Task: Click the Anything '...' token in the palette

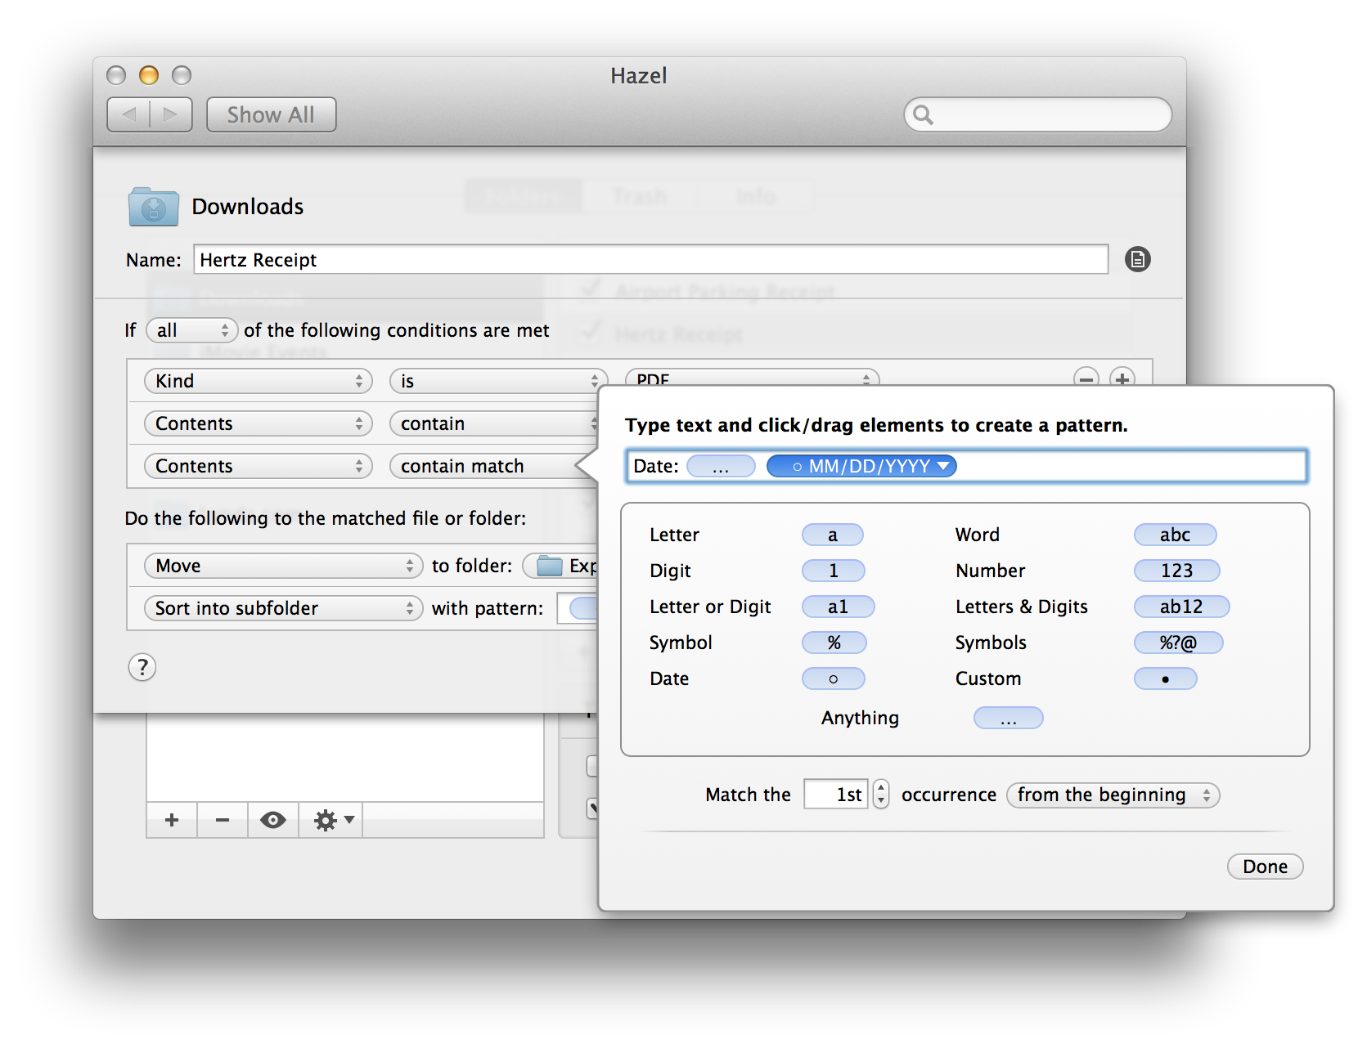Action: [x=1008, y=718]
